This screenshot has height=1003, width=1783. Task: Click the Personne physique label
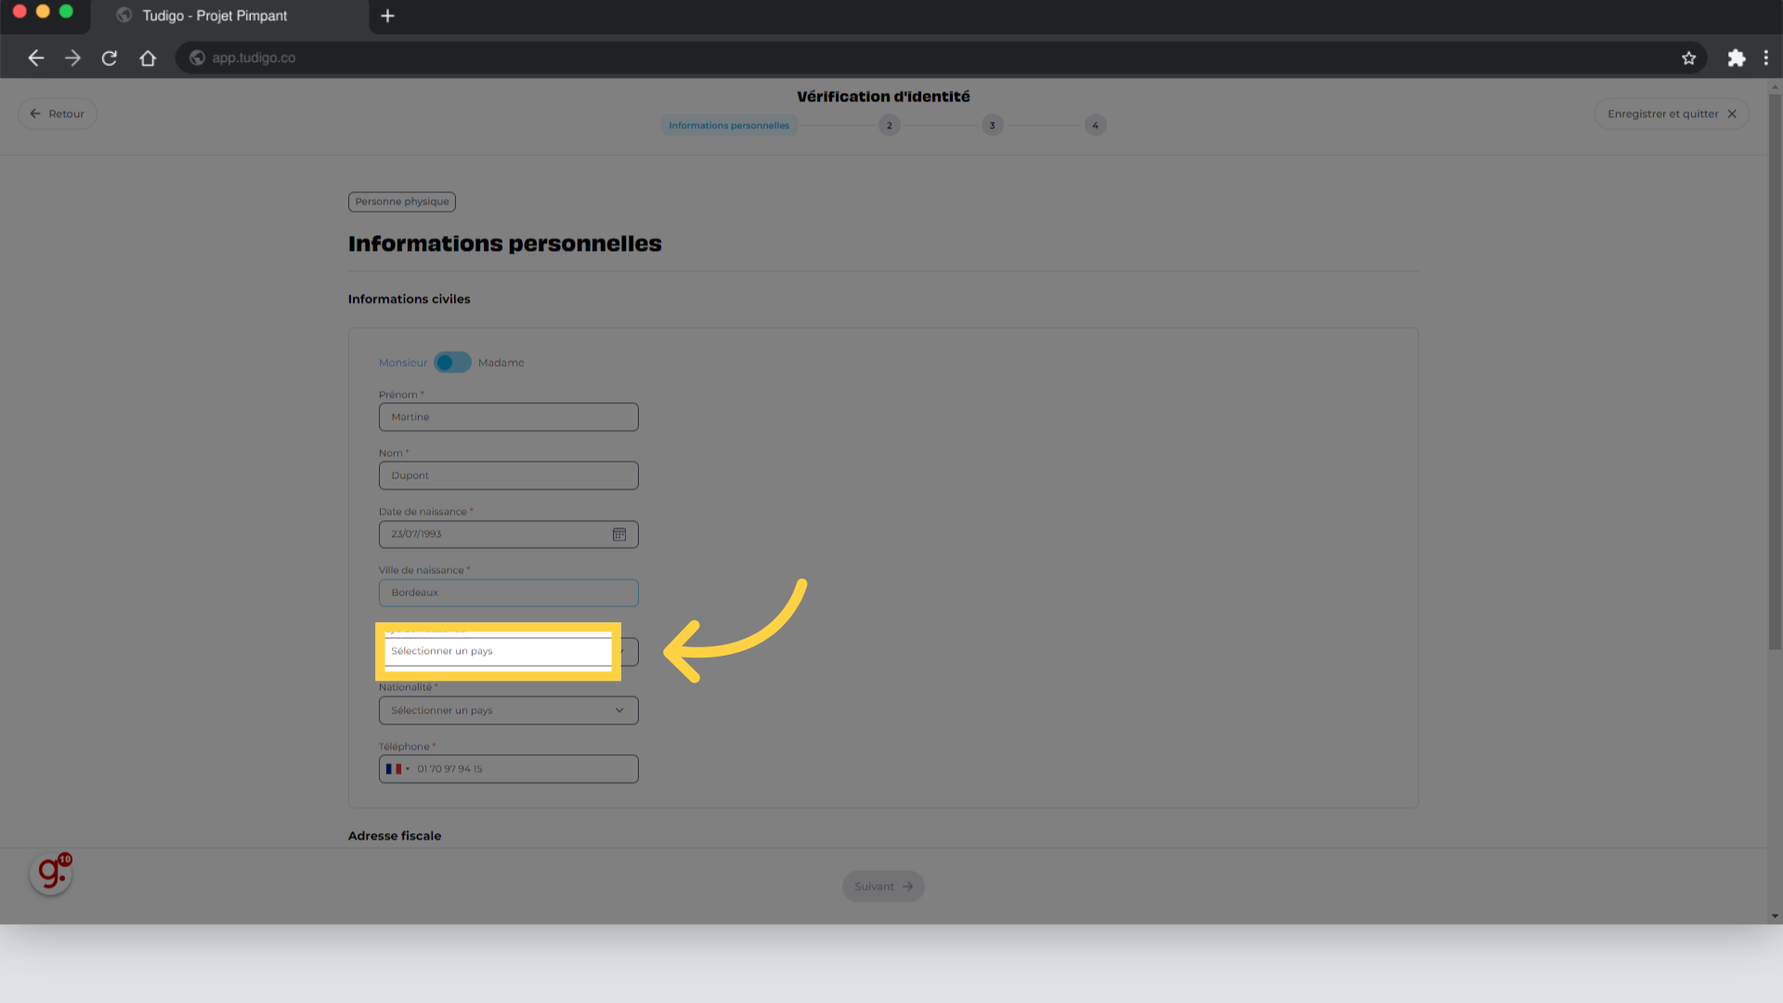402,201
